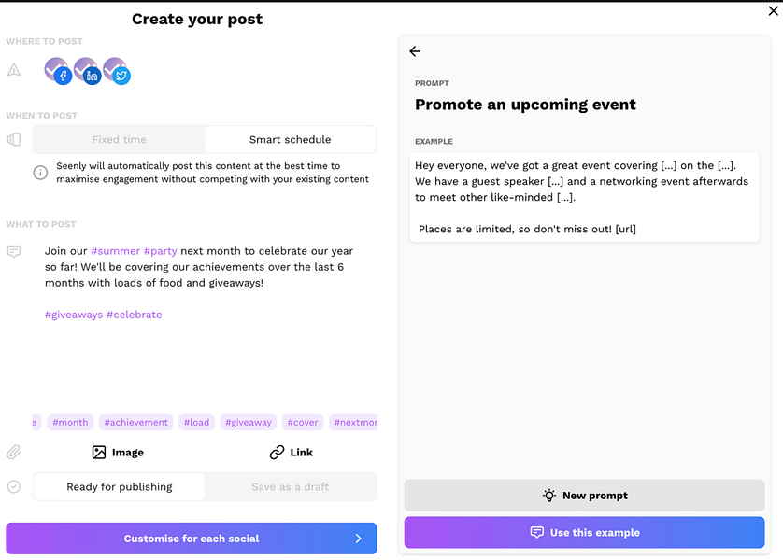Click the info icon beside Seenly note
This screenshot has height=560, width=783.
pos(40,173)
